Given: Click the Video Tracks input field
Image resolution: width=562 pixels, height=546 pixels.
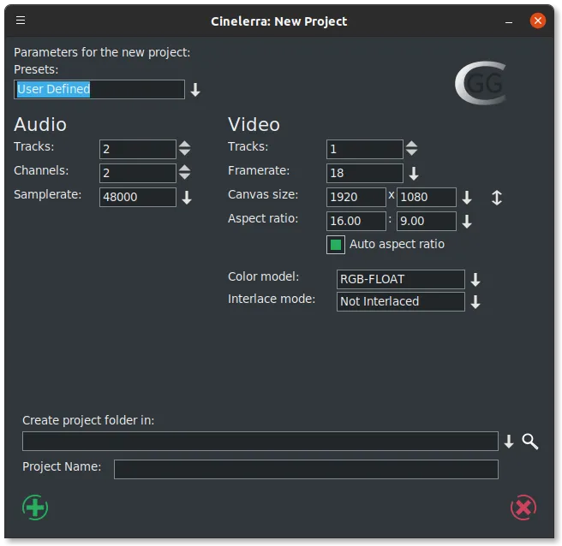Looking at the screenshot, I should pyautogui.click(x=364, y=149).
